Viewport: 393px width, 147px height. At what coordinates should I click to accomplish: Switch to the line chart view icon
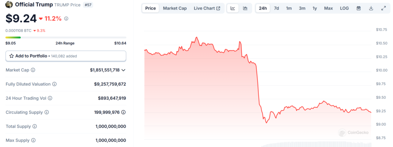[x=233, y=8]
